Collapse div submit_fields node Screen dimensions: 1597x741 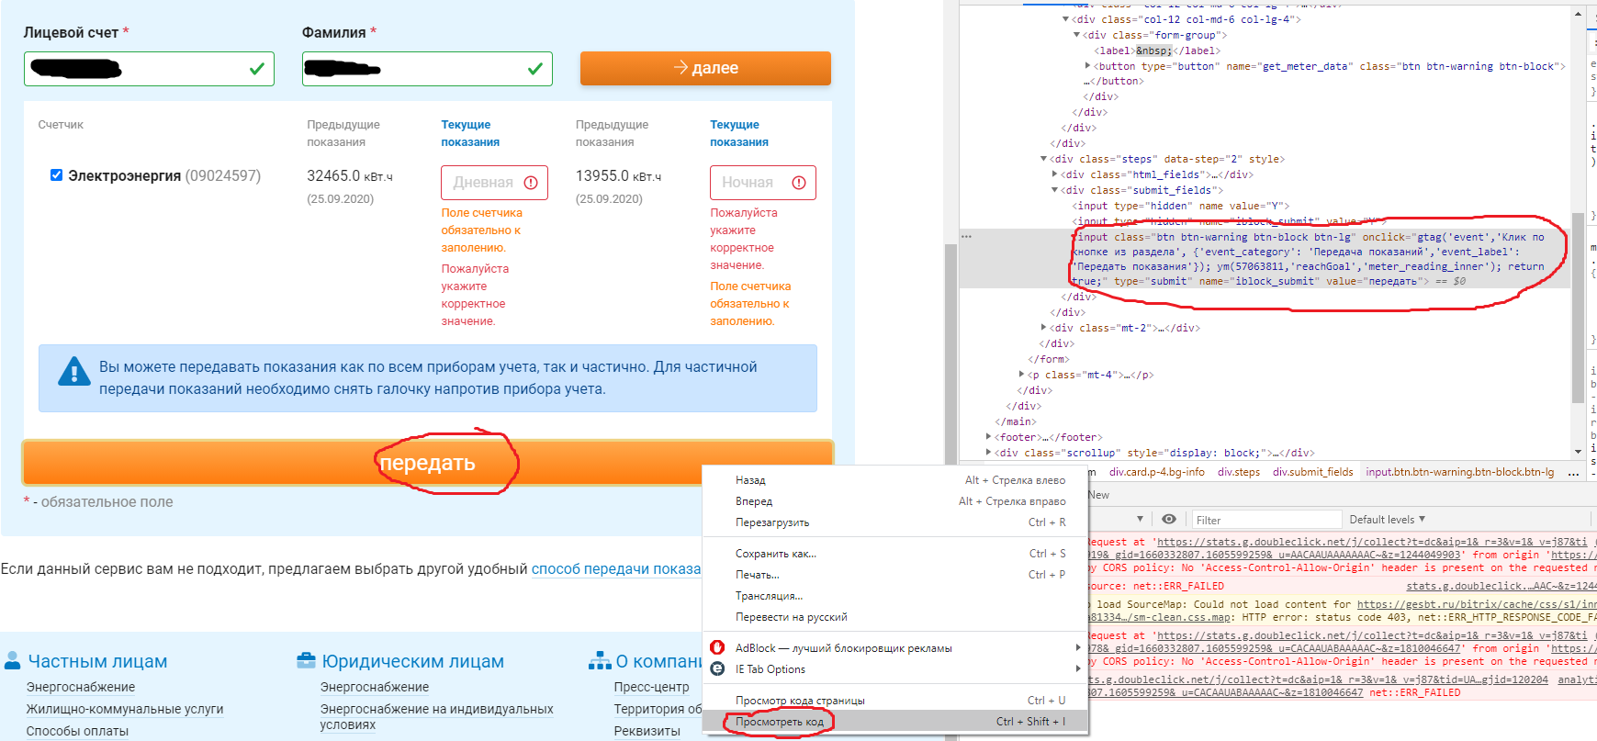1054,190
